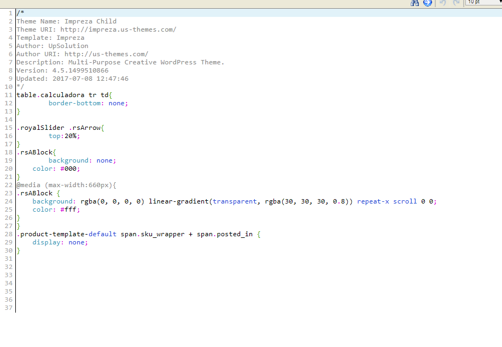Click the 'border-bottom: none;' declaration
502x347 pixels.
pyautogui.click(x=88, y=103)
